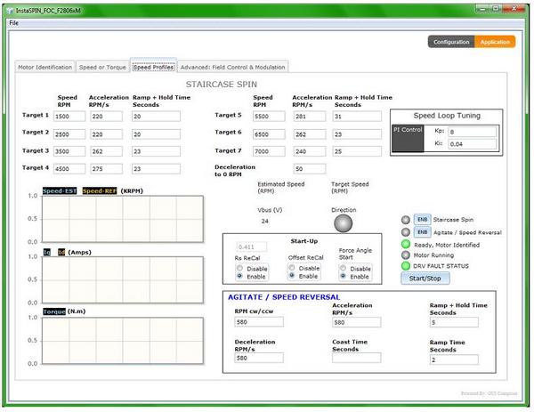The height and width of the screenshot is (412, 534).
Task: Click the Target 5 Acceleration field
Action: tap(310, 116)
